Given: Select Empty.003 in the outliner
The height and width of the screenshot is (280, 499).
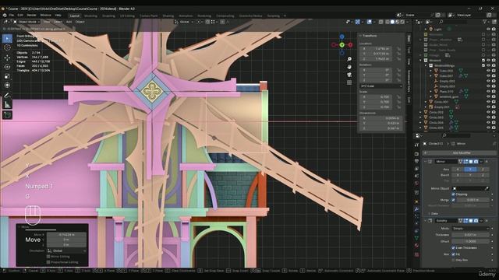Looking at the screenshot, I should [447, 86].
